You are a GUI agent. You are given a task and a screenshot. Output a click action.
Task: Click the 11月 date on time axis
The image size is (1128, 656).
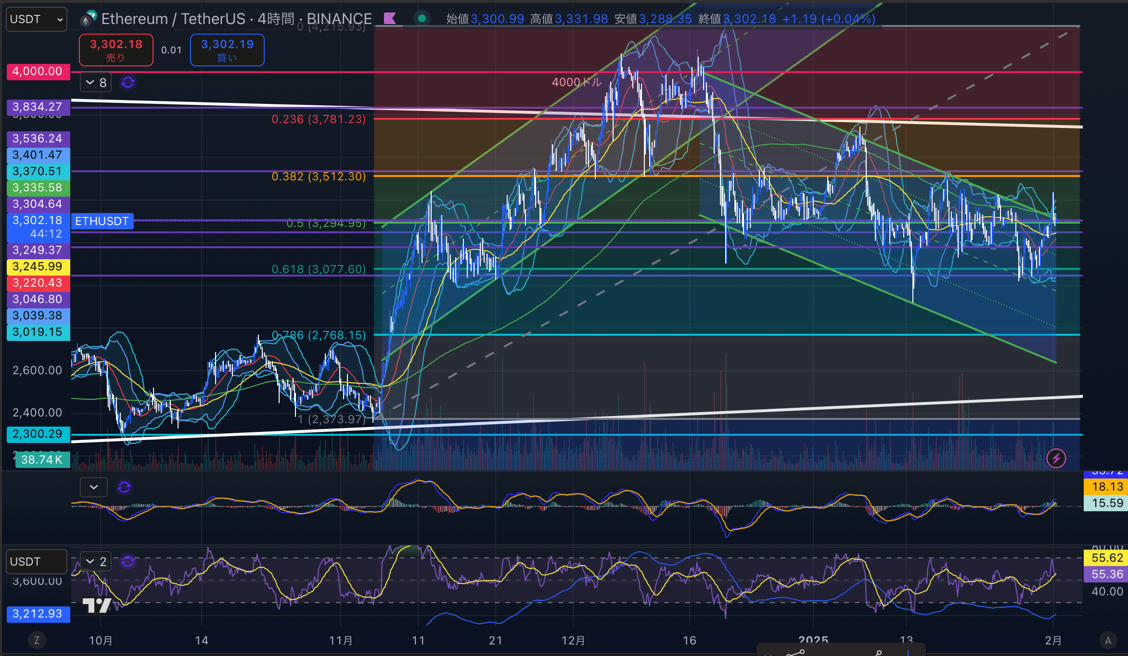[341, 641]
